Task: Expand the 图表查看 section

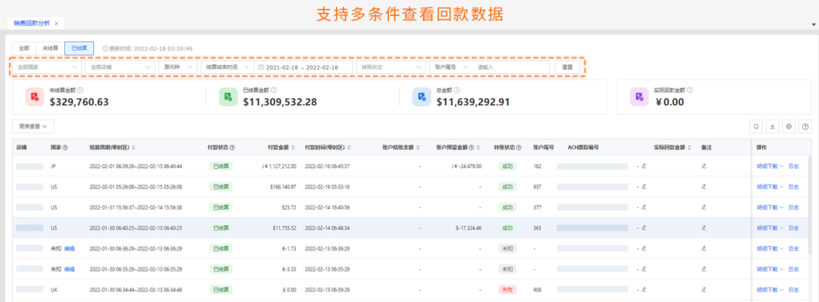Action: coord(33,126)
